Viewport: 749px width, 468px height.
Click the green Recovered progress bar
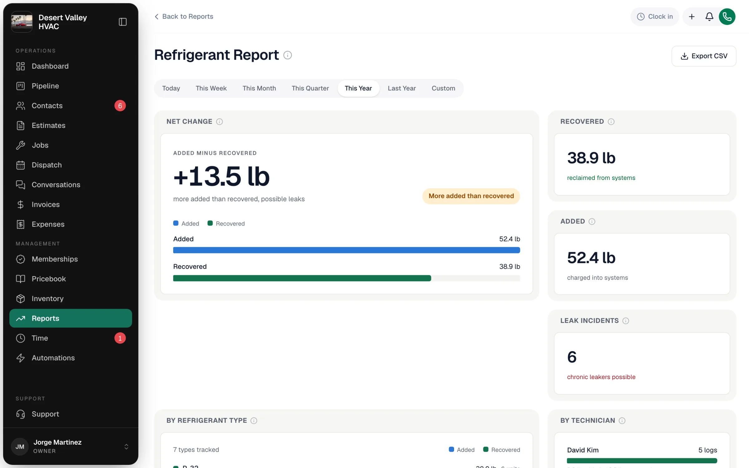(x=302, y=278)
